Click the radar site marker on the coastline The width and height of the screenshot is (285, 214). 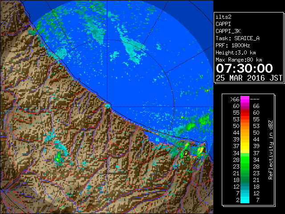(107, 106)
